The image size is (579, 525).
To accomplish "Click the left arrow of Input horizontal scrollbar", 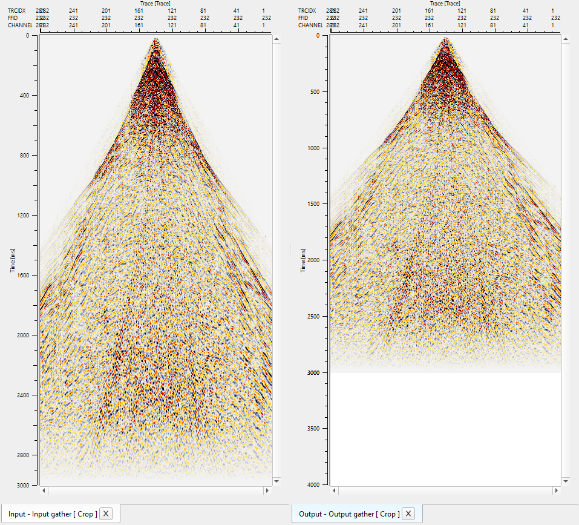I will (x=44, y=490).
